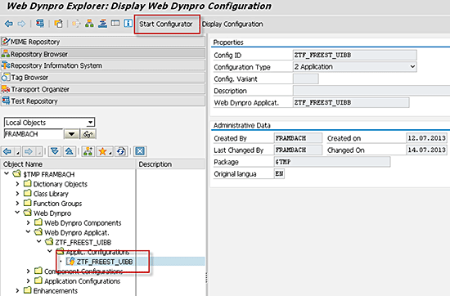
Task: Open the MIME Repository tab
Action: 103,42
